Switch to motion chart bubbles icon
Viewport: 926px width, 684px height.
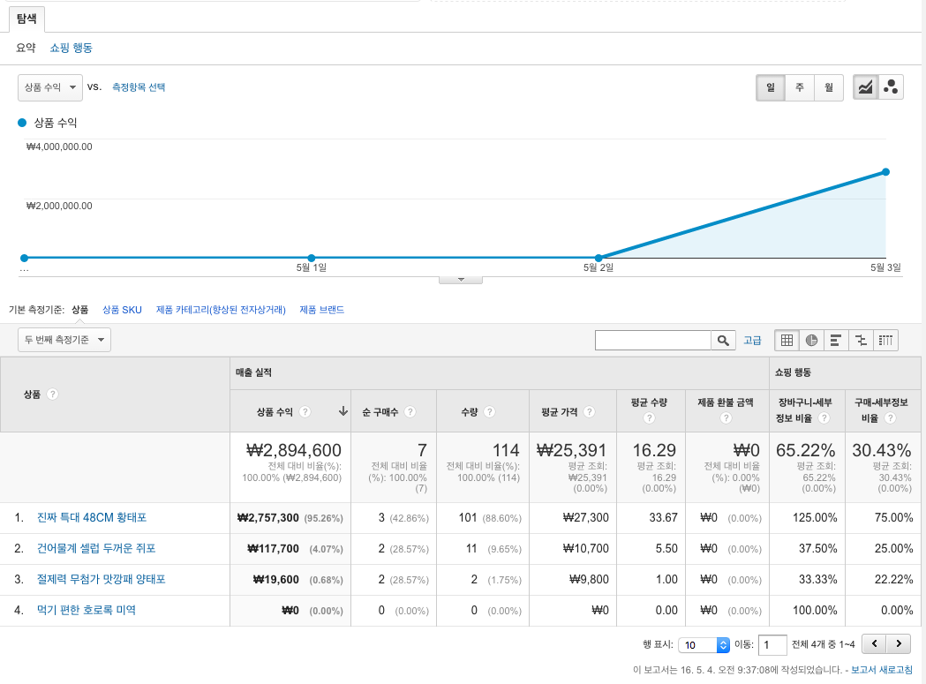coord(891,87)
